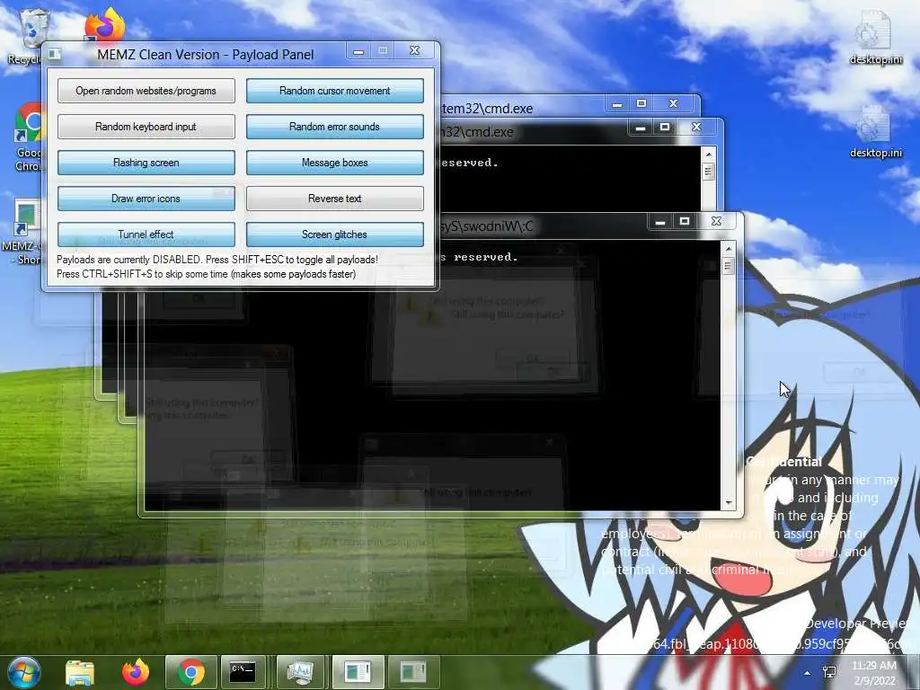920x690 pixels.
Task: Switch to the first MEMZ taskbar window
Action: pyautogui.click(x=358, y=672)
